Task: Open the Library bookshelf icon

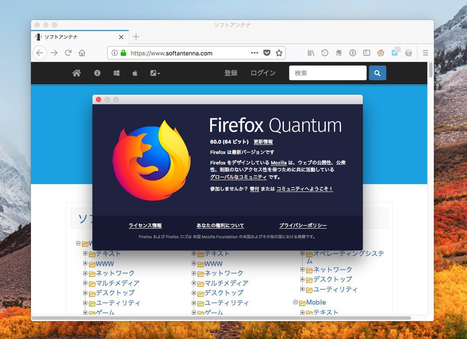Action: point(310,53)
